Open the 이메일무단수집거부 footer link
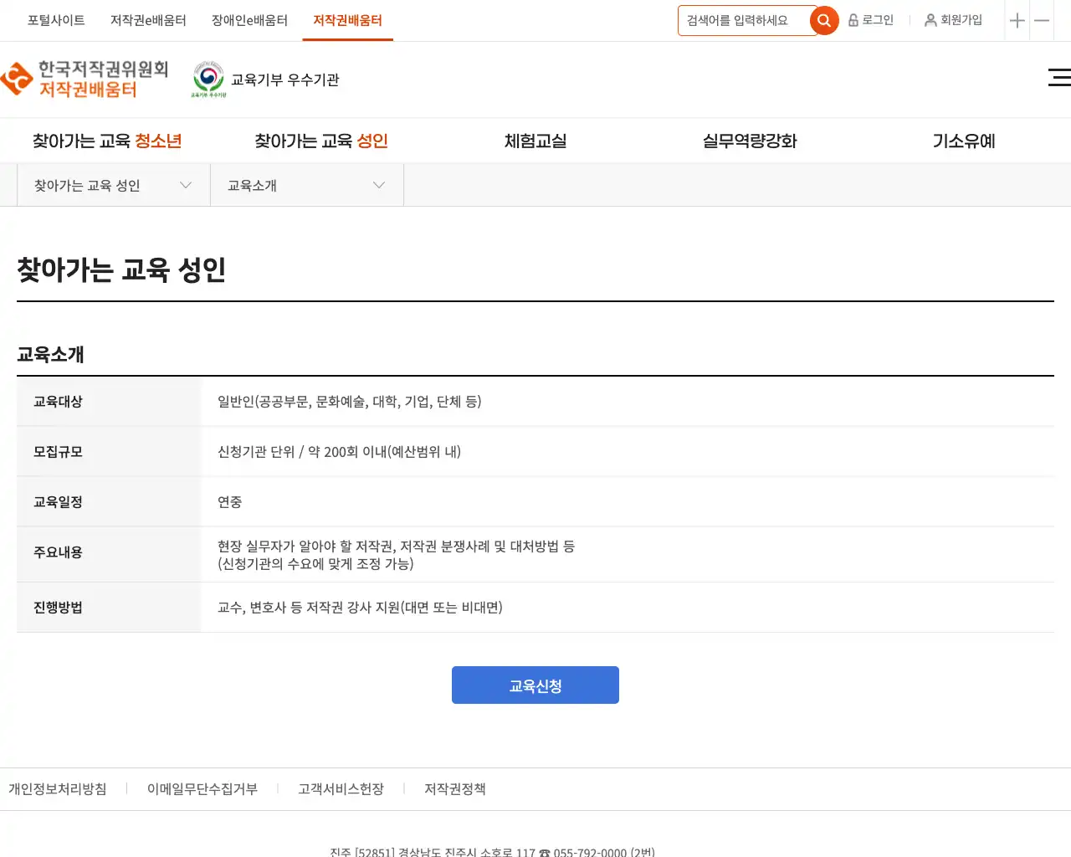 pos(202,789)
